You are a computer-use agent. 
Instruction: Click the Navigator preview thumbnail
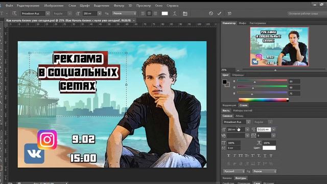(x=279, y=47)
